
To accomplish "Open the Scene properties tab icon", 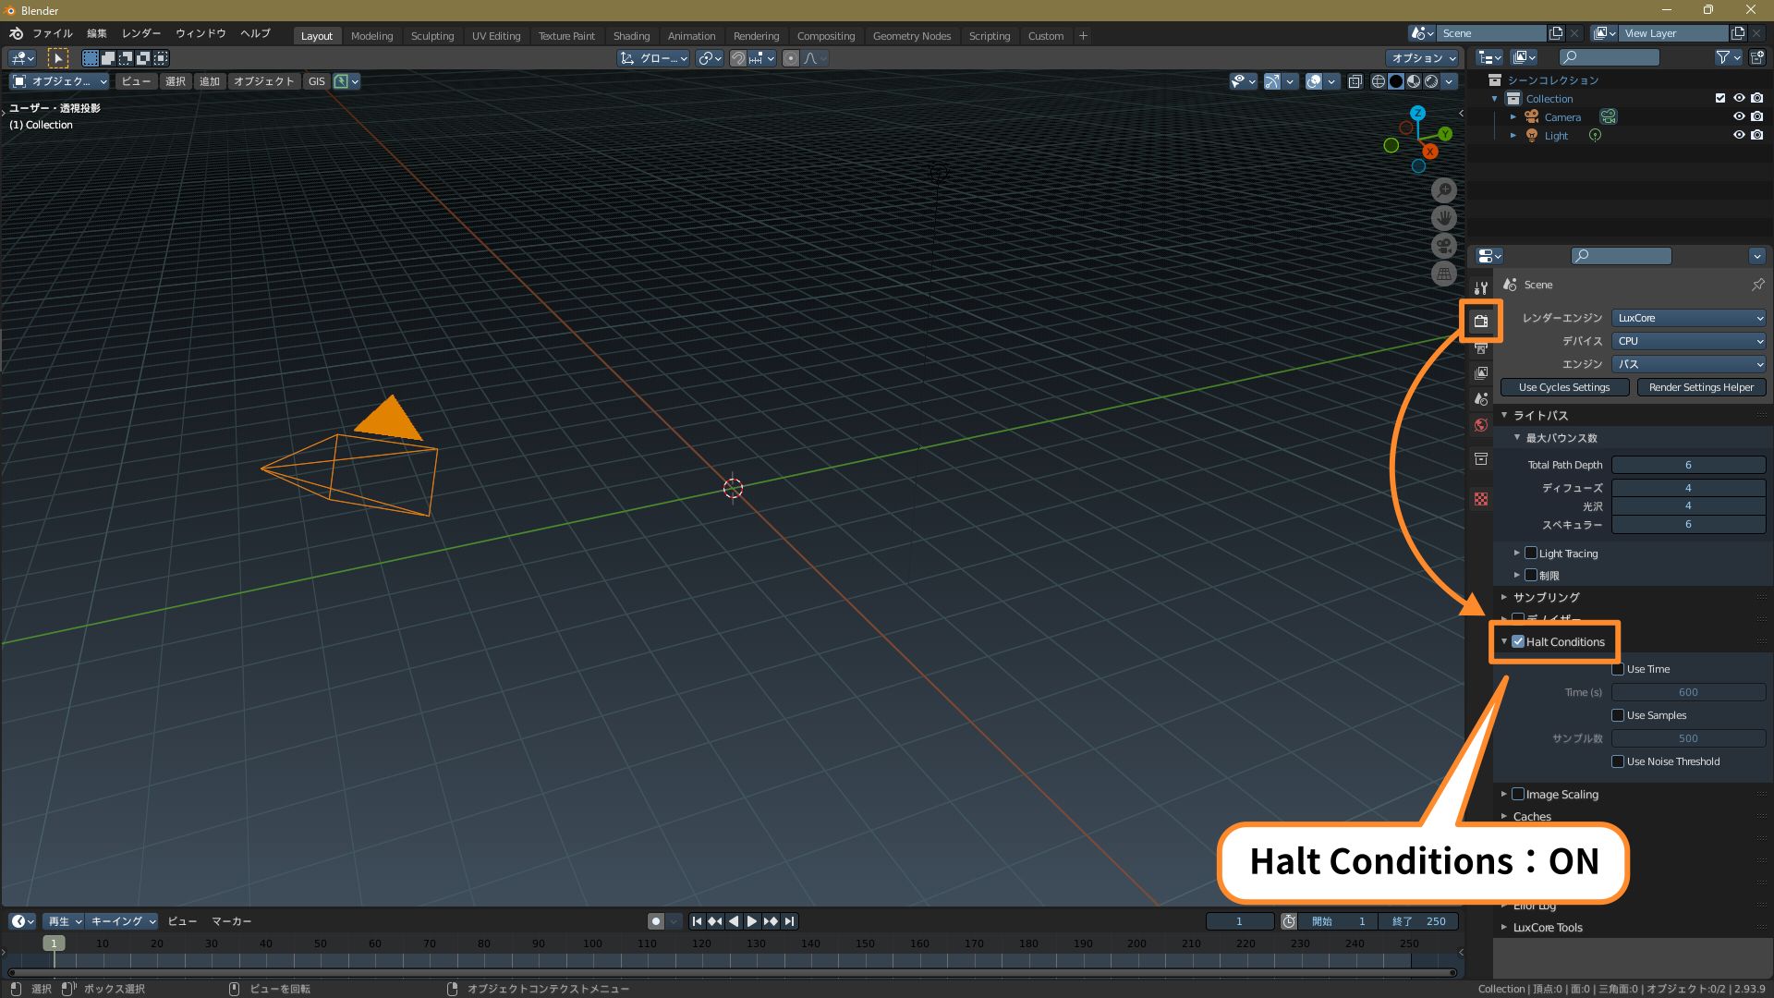I will [x=1481, y=399].
